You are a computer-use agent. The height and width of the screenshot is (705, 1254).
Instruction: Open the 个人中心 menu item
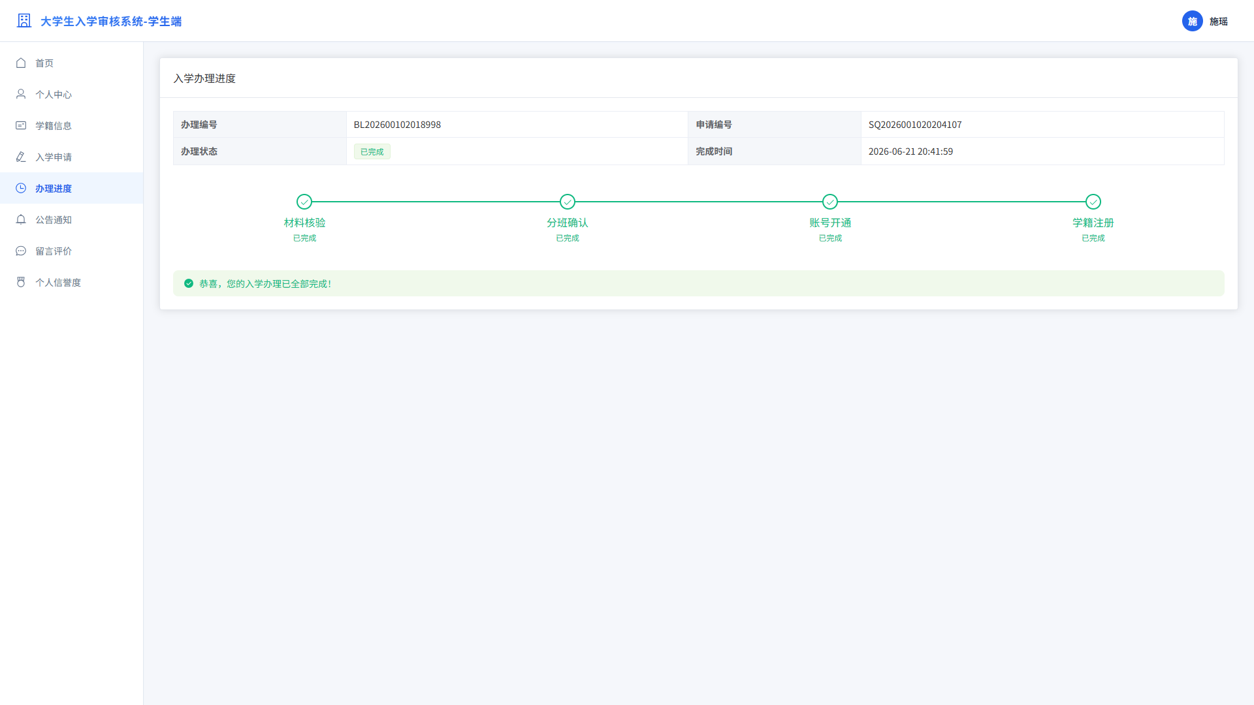click(x=72, y=94)
